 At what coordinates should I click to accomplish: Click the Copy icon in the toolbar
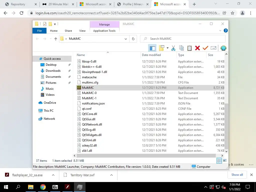point(181,48)
